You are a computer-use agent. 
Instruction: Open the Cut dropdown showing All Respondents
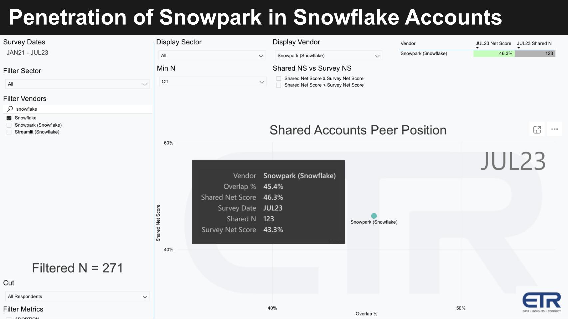(77, 296)
